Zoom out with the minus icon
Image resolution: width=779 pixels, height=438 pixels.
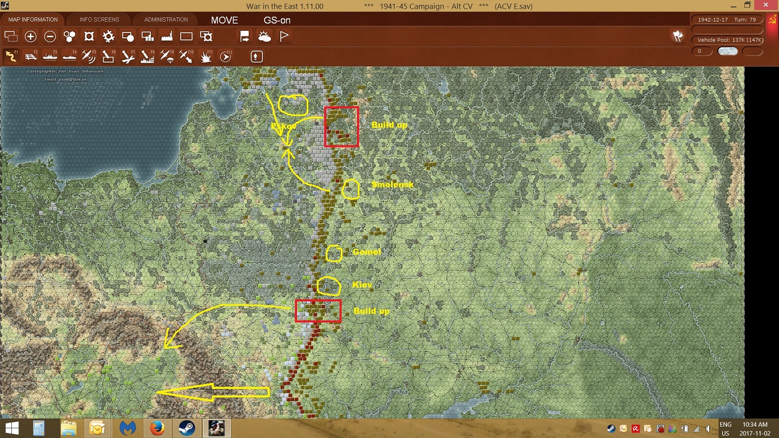coord(50,37)
